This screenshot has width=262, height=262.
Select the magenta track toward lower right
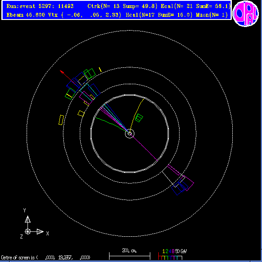pos(143,147)
